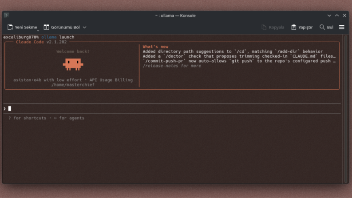Paste with the Yapıştır button
The width and height of the screenshot is (352, 198).
coord(302,27)
